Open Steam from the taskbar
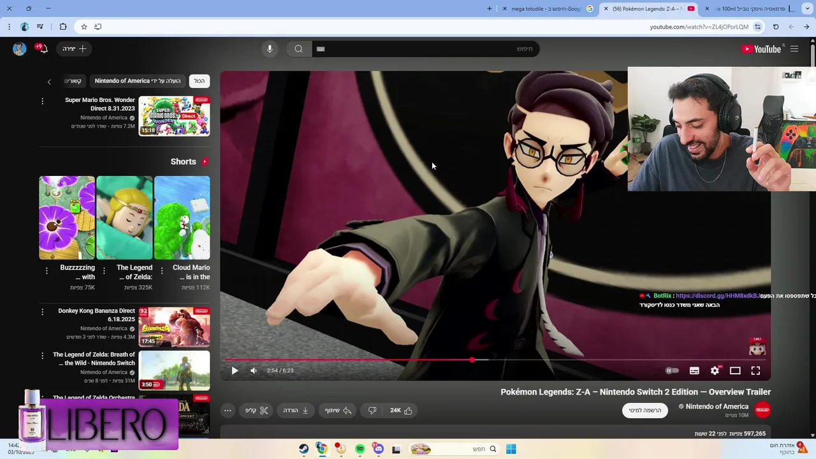The height and width of the screenshot is (459, 816). pos(303,449)
